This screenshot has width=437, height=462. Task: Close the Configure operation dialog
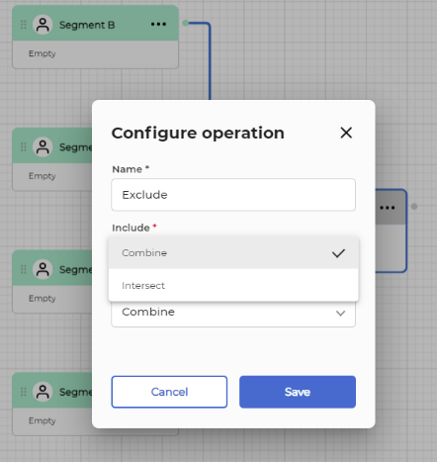(346, 133)
